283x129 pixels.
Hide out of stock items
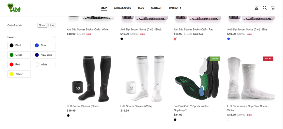pyautogui.click(x=51, y=25)
